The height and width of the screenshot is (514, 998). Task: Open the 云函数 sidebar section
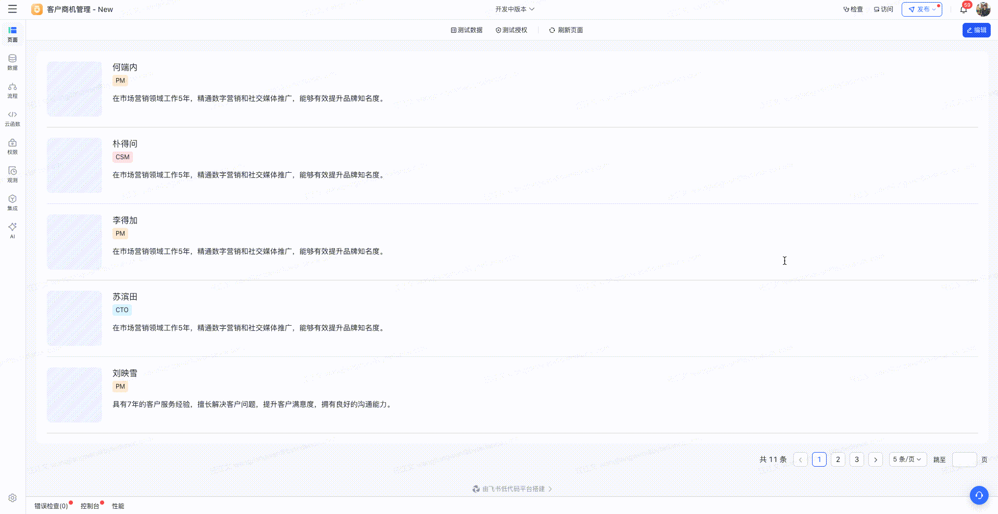[x=13, y=119]
